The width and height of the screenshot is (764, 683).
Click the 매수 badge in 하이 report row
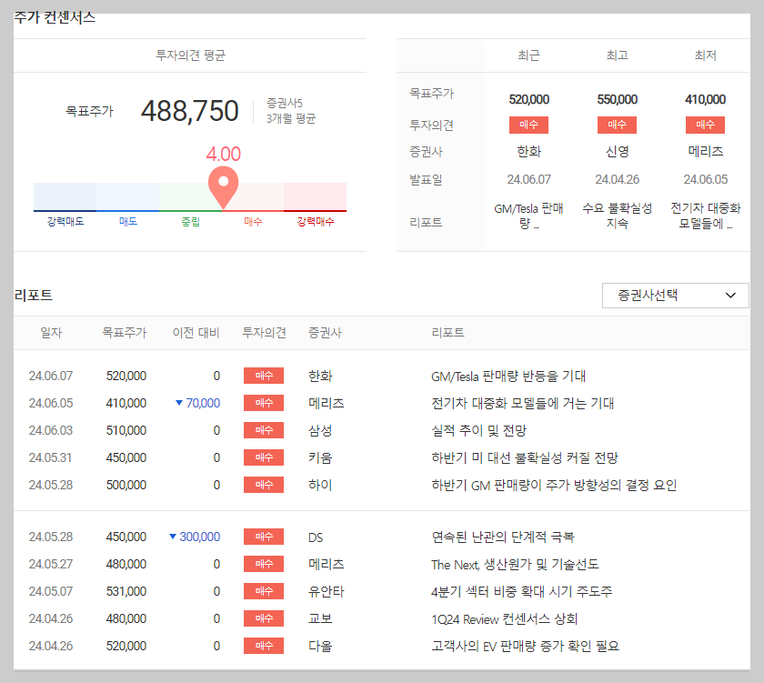point(264,485)
